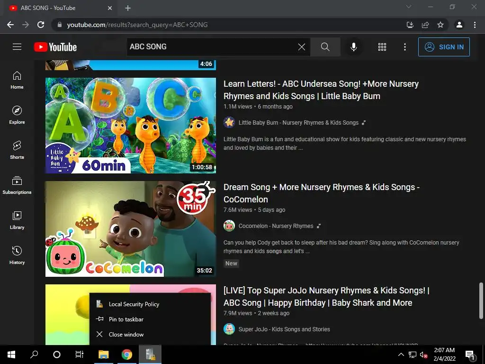Screen dimensions: 485x364
Task: Open Explore in sidebar
Action: click(17, 115)
